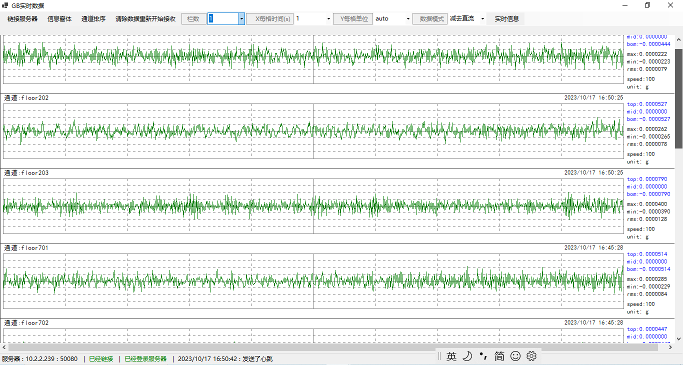Screen dimensions: 683x365
Task: Click the 数据模式 button
Action: 430,19
